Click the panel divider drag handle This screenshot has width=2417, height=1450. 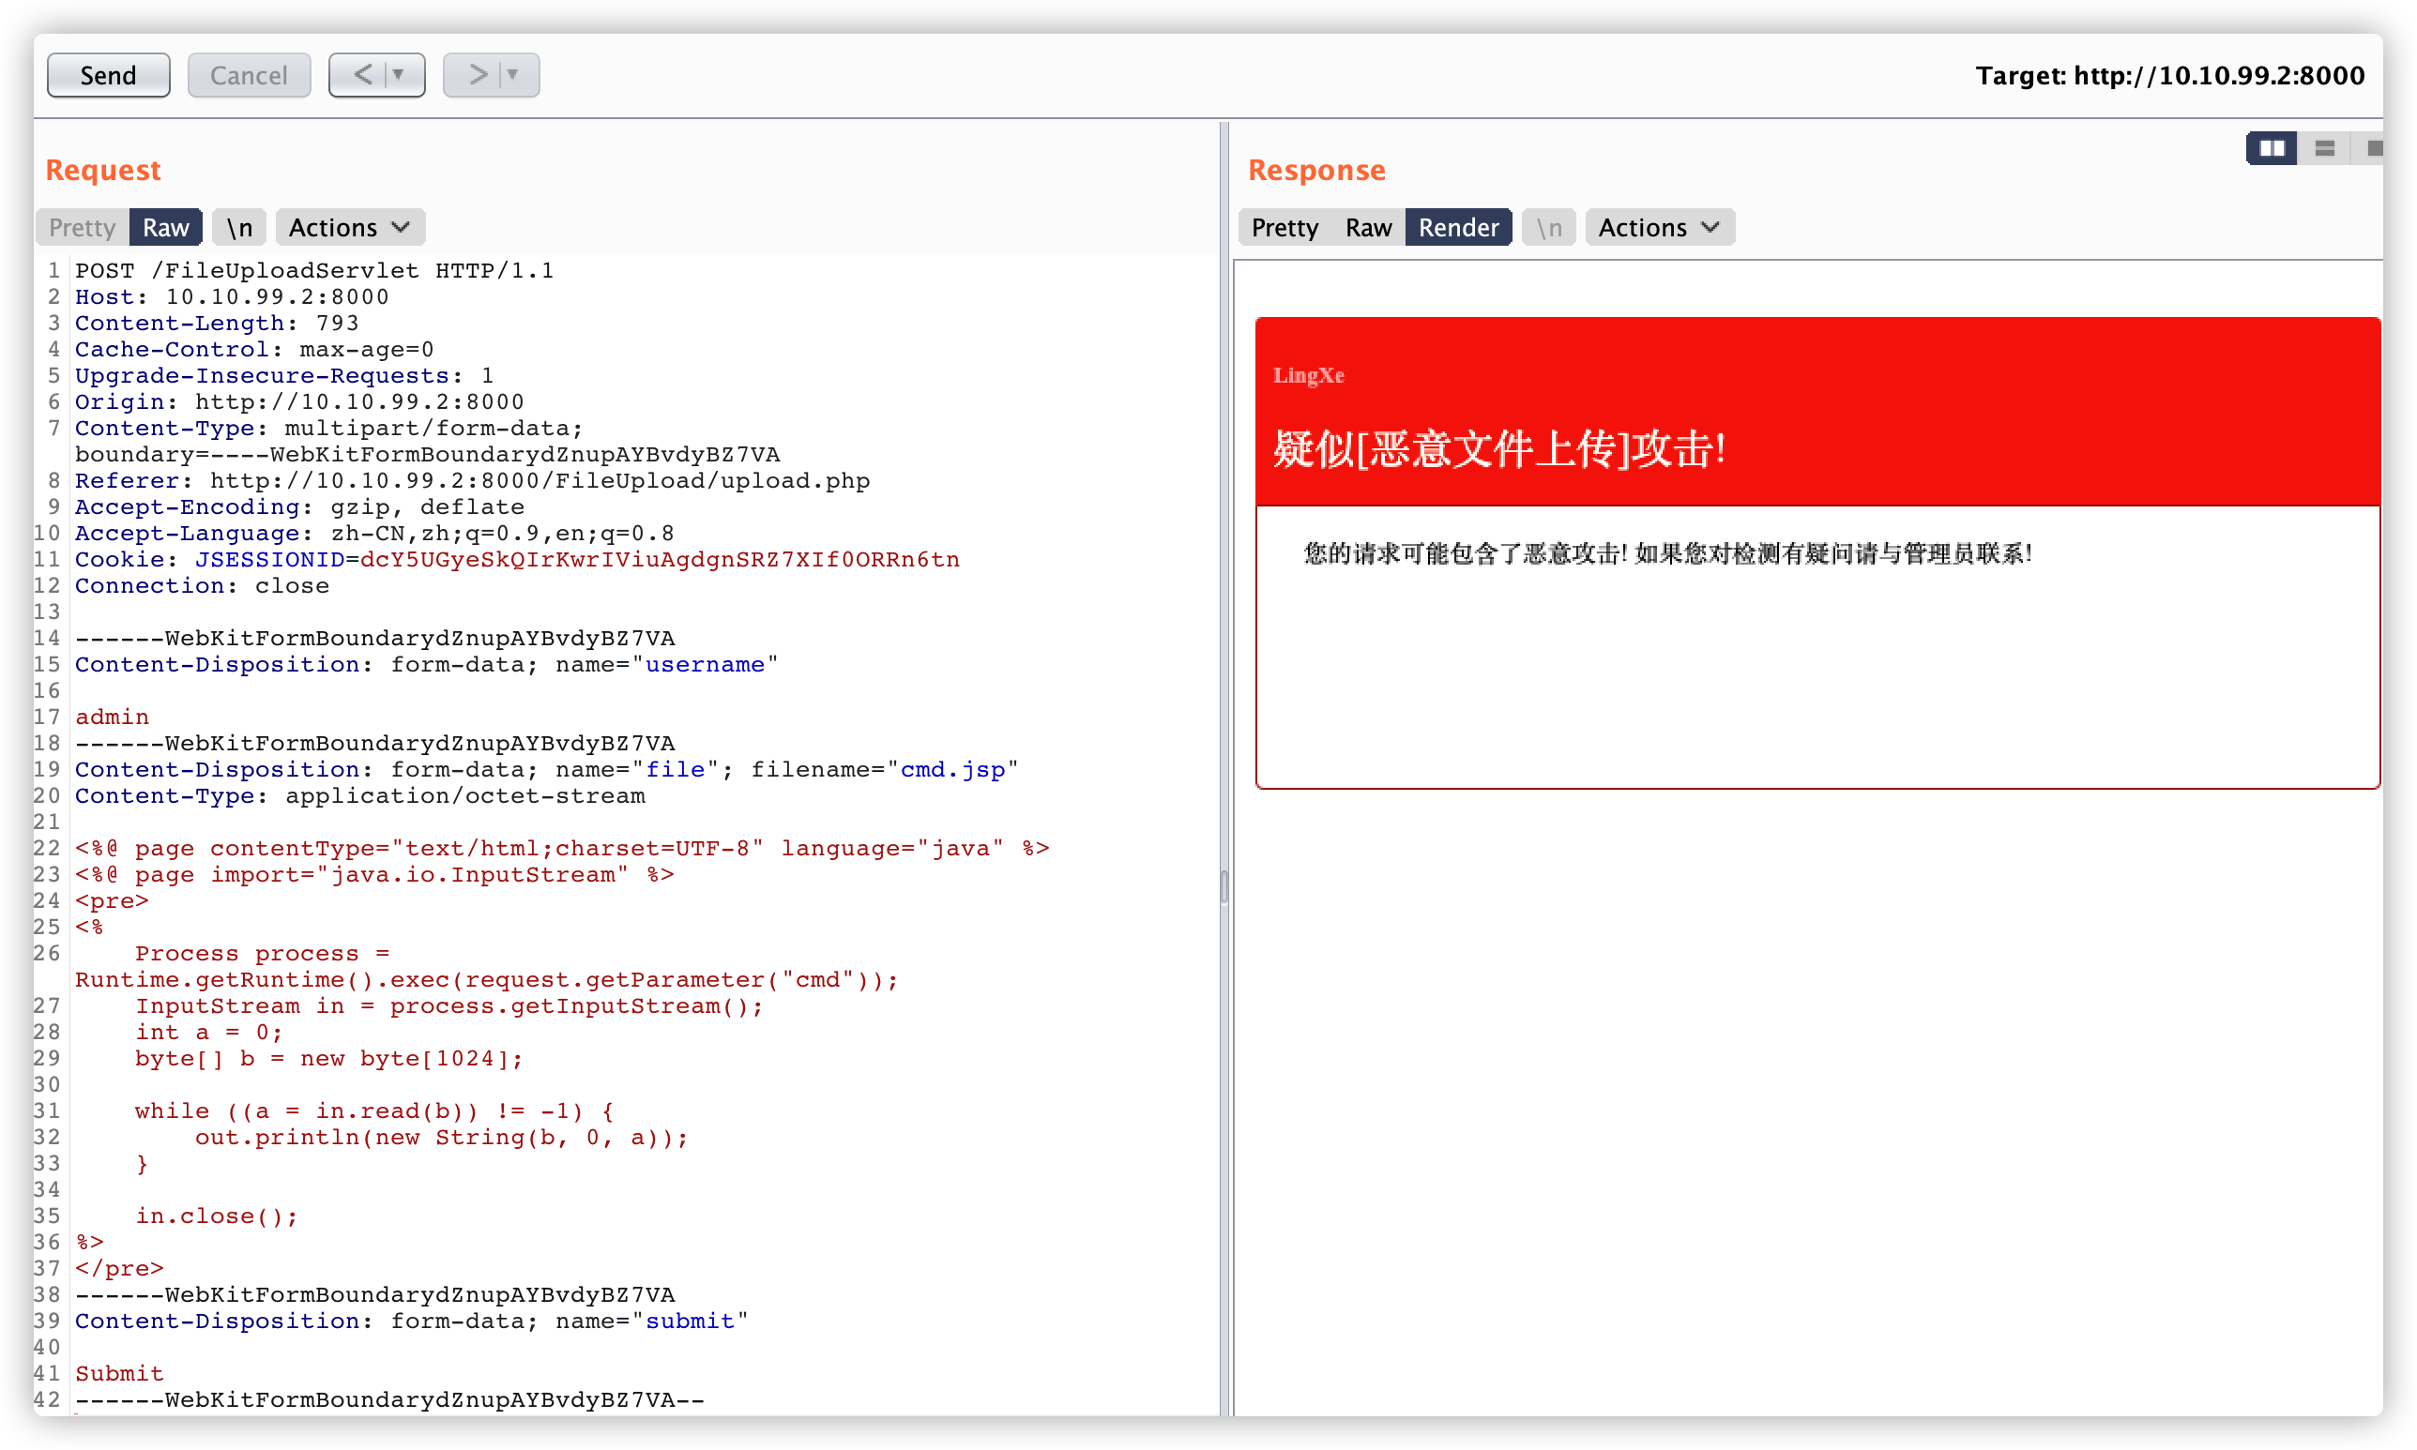click(x=1224, y=887)
